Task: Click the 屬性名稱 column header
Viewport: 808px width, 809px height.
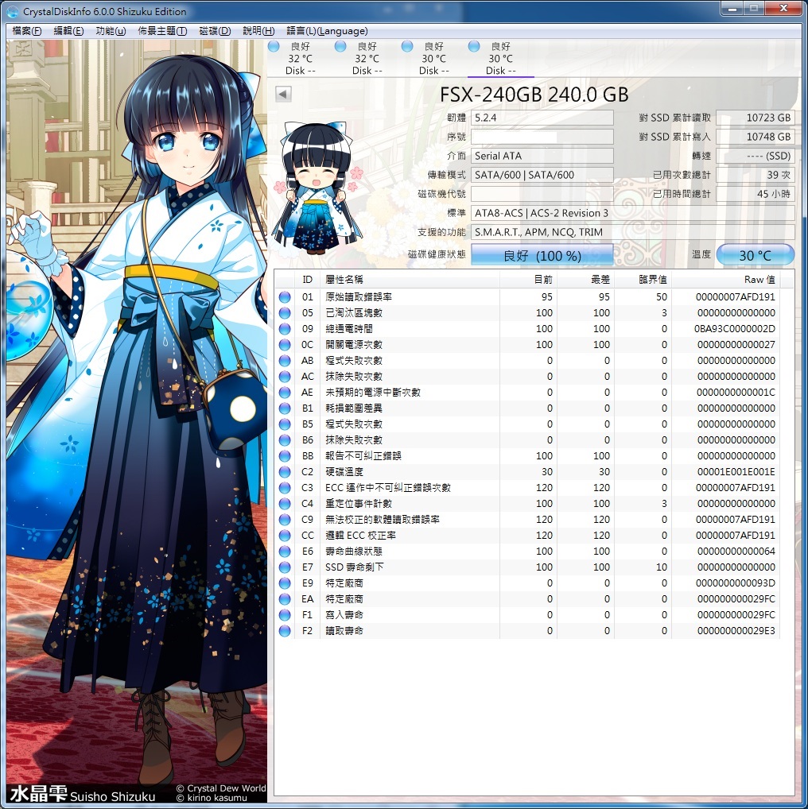Action: [x=410, y=280]
